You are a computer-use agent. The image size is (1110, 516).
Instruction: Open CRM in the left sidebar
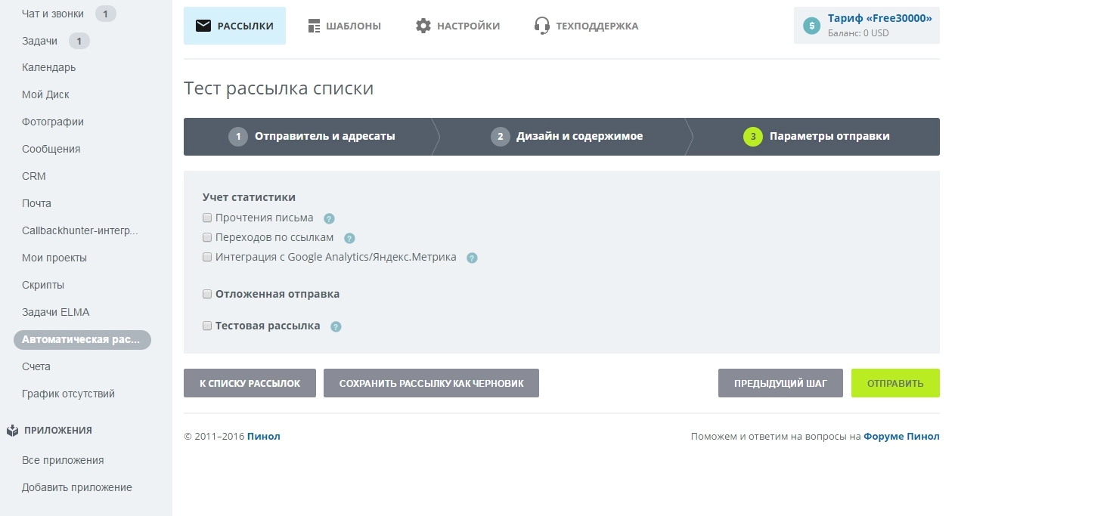coord(34,176)
